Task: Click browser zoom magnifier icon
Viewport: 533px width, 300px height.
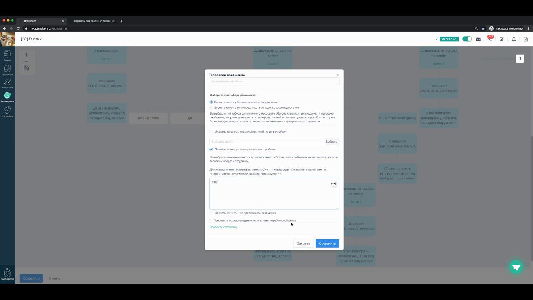Action: point(476,28)
